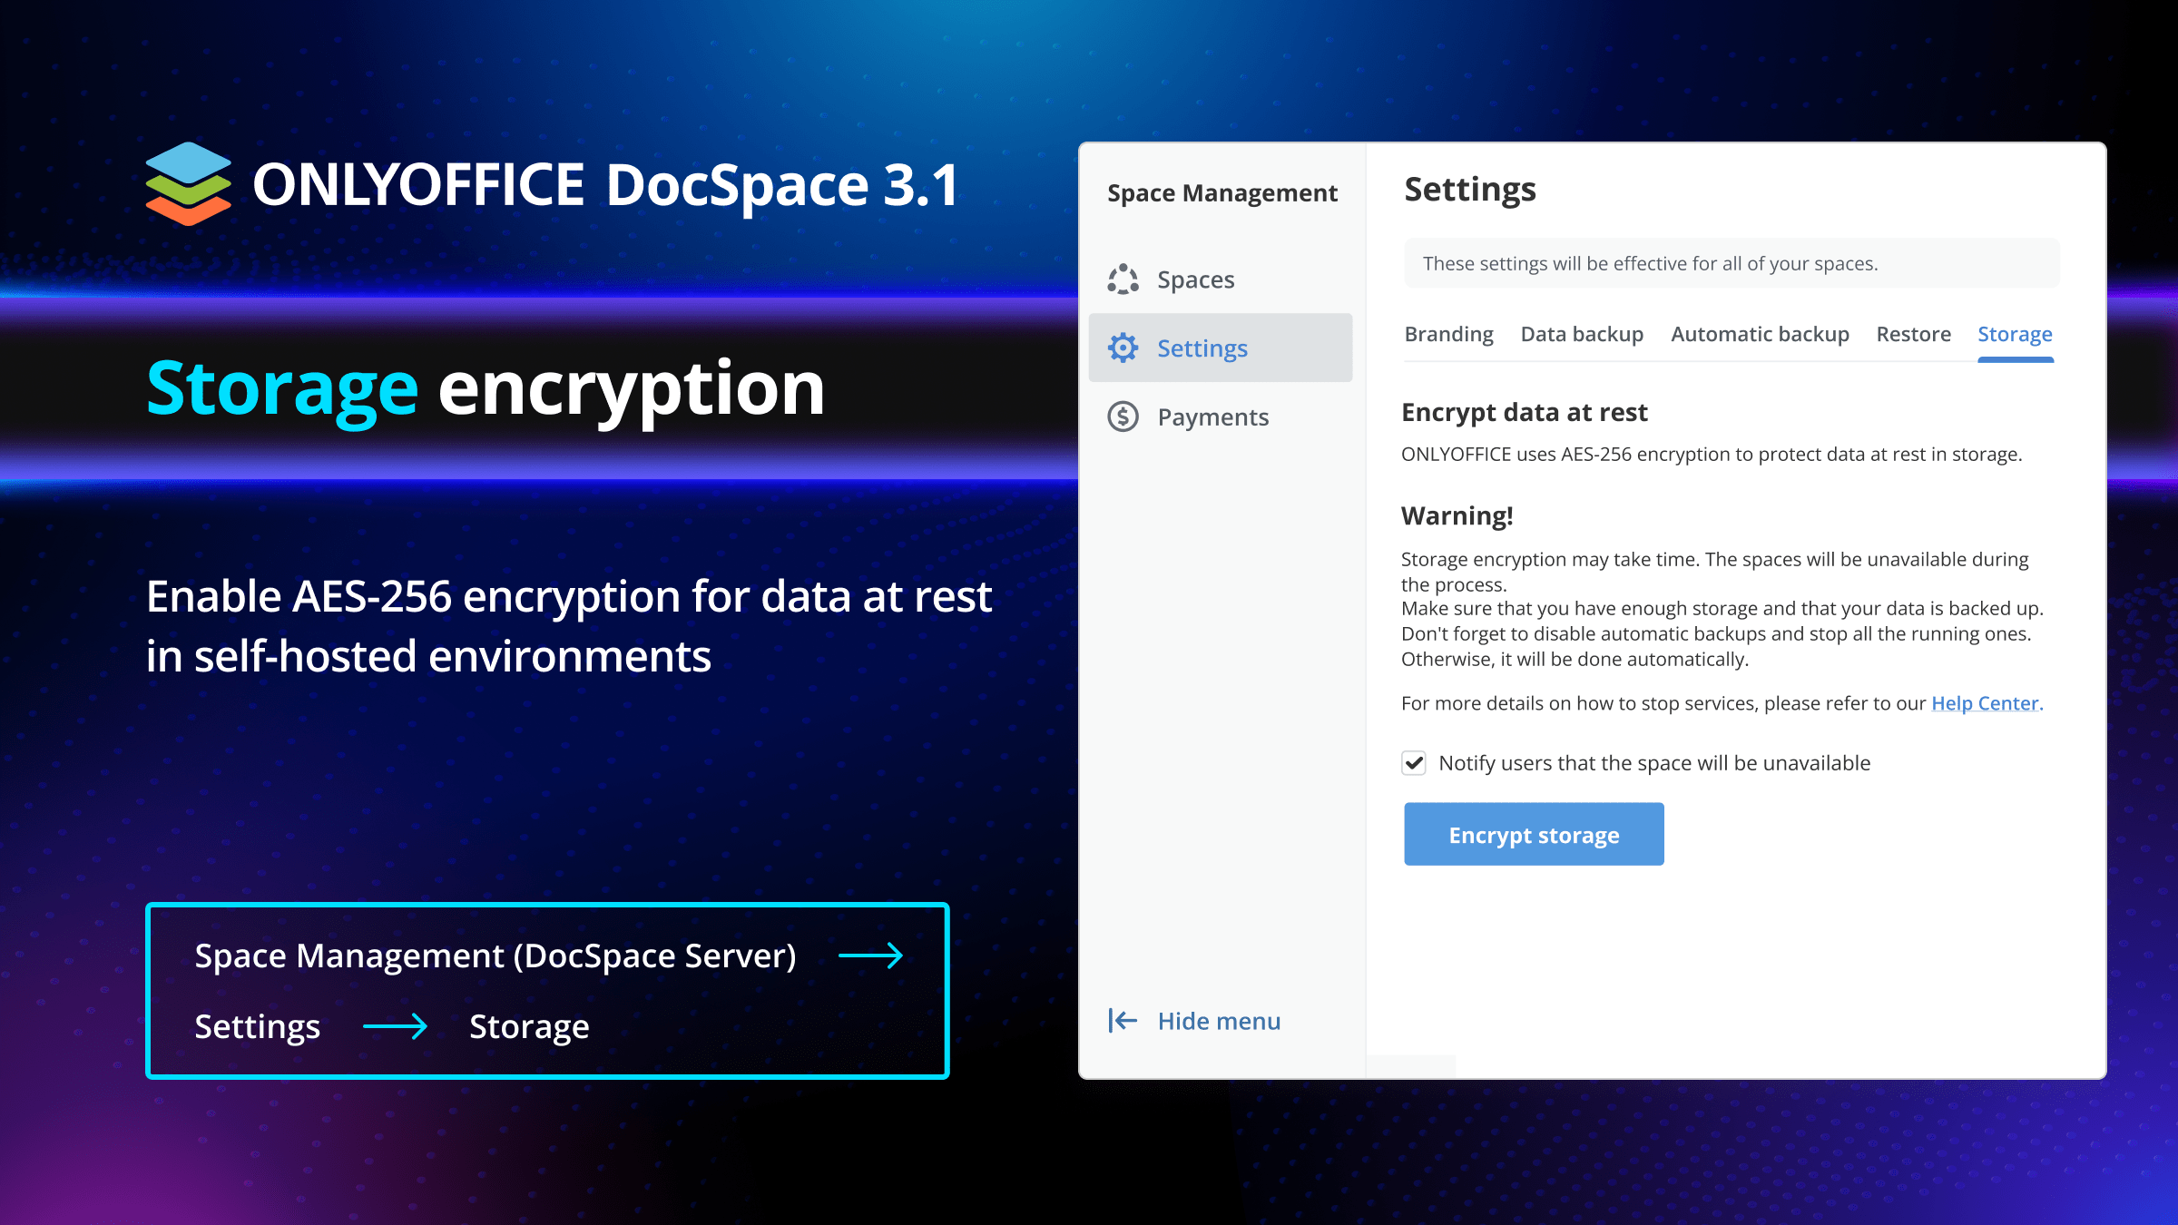2178x1225 pixels.
Task: Click the settings effective info banner
Action: (x=1731, y=263)
